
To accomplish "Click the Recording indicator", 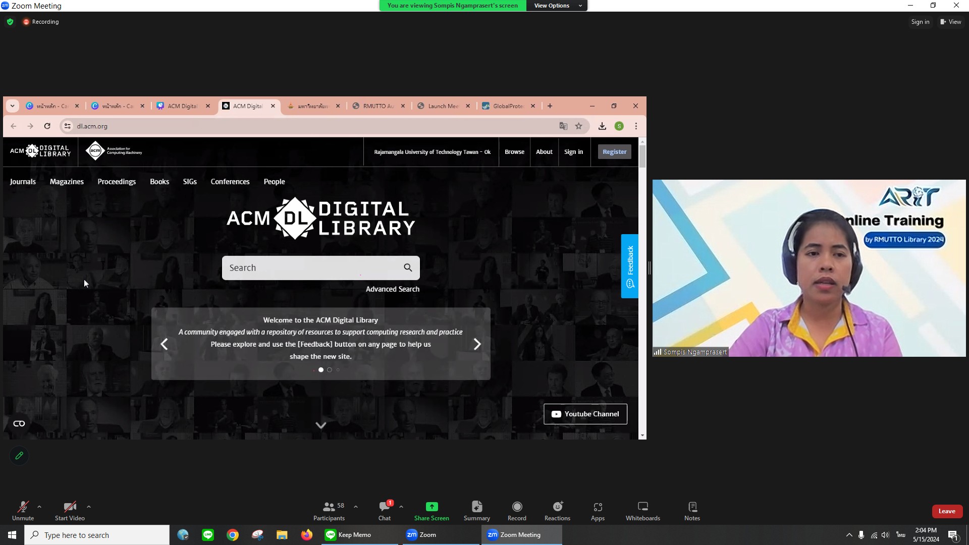I will point(41,22).
